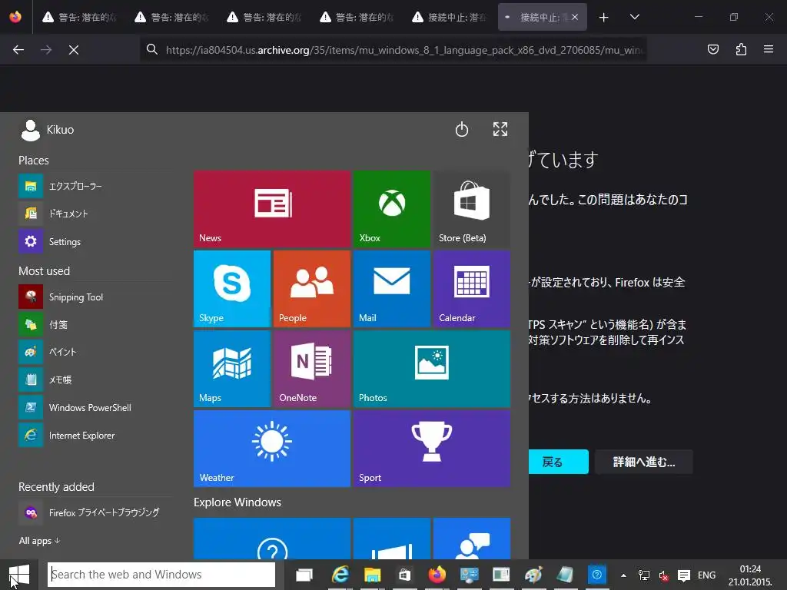Go back in Firefox navigation
Image resolution: width=787 pixels, height=590 pixels.
pyautogui.click(x=18, y=50)
